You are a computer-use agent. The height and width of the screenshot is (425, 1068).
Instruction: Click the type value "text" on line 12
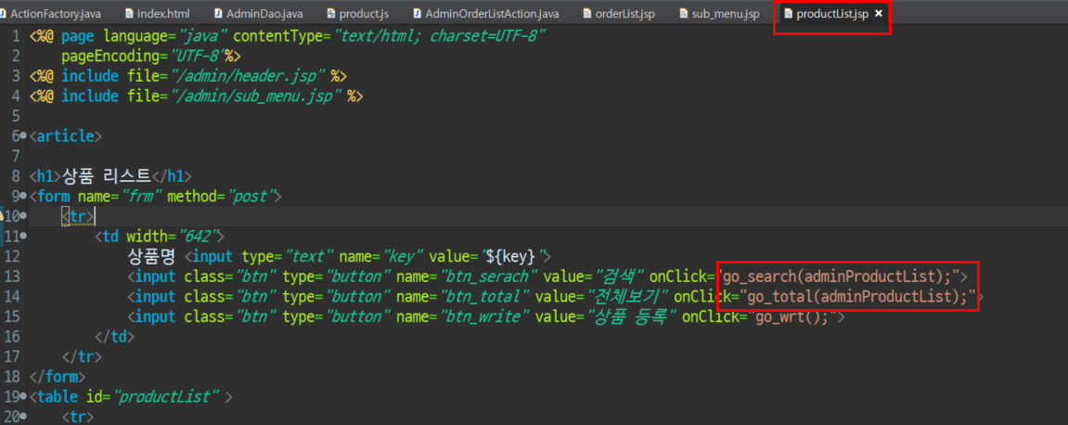[x=308, y=257]
